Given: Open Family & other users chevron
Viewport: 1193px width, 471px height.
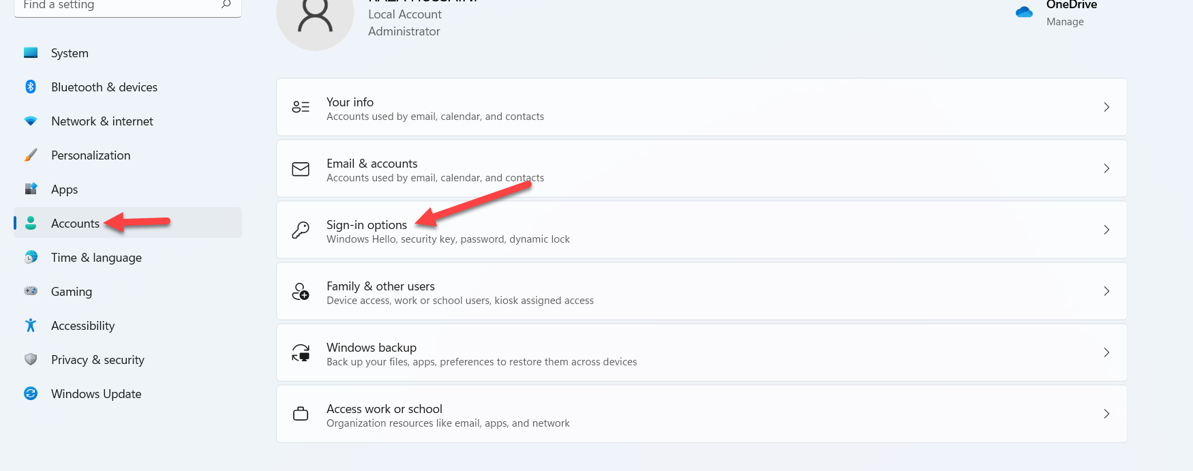Looking at the screenshot, I should click(x=1106, y=291).
